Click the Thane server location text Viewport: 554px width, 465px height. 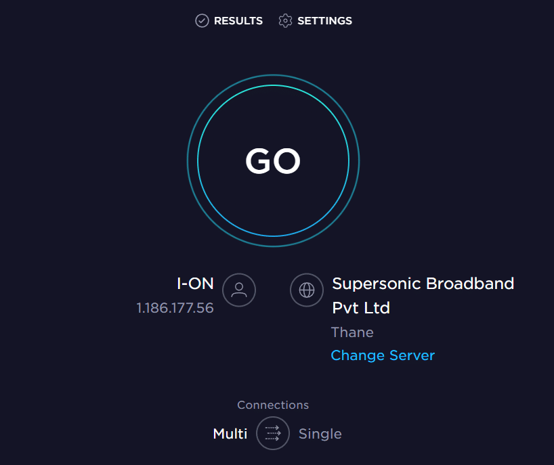(352, 332)
